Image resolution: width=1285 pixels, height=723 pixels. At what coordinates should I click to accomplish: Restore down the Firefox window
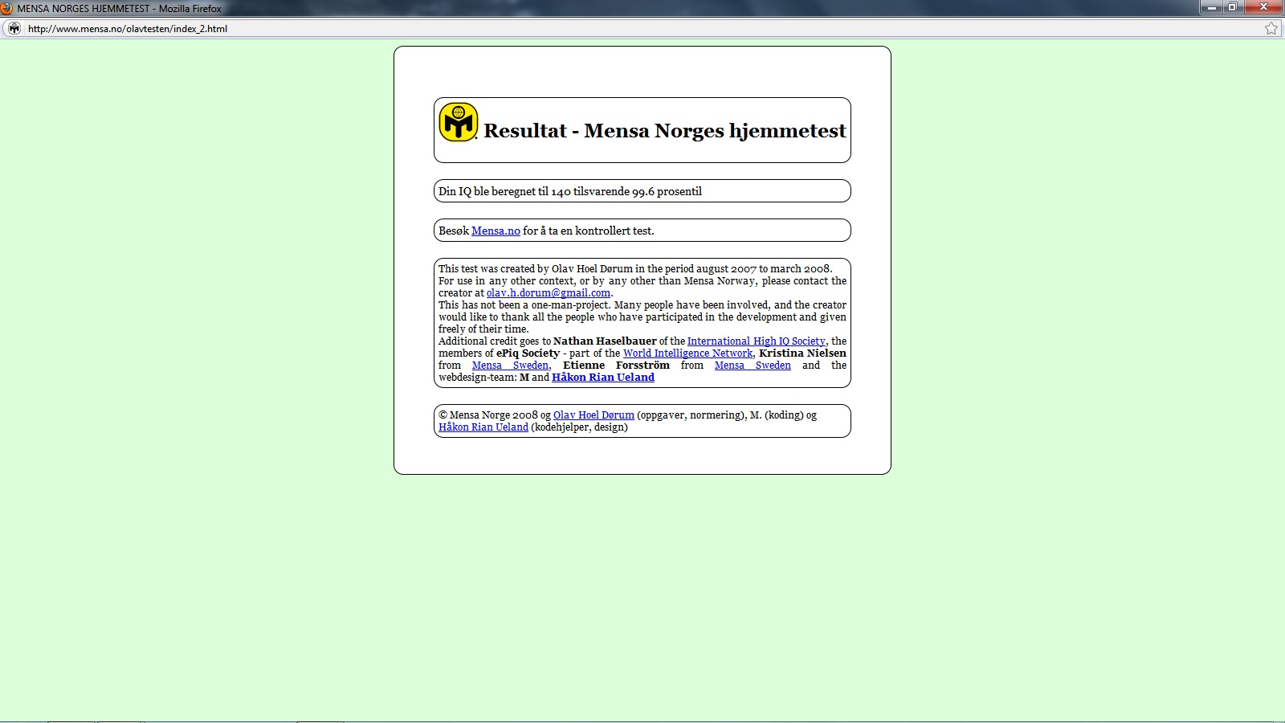[1233, 7]
